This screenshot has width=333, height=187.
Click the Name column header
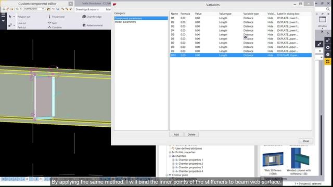pyautogui.click(x=174, y=14)
